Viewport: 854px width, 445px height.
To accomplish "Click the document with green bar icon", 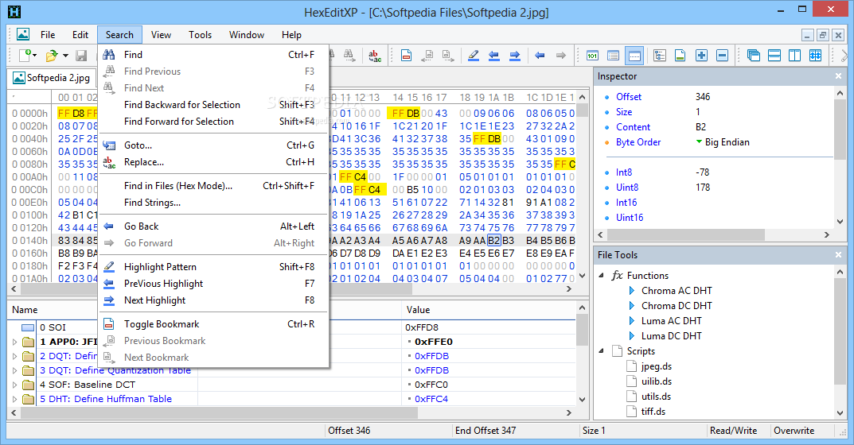I will 680,56.
